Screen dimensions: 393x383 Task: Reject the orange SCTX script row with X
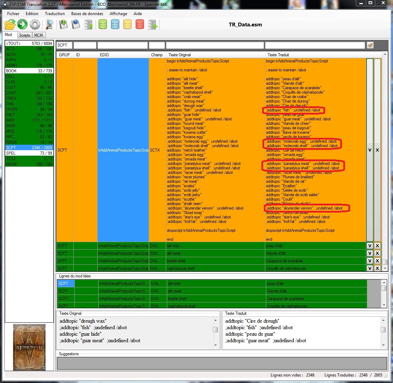coord(377,150)
